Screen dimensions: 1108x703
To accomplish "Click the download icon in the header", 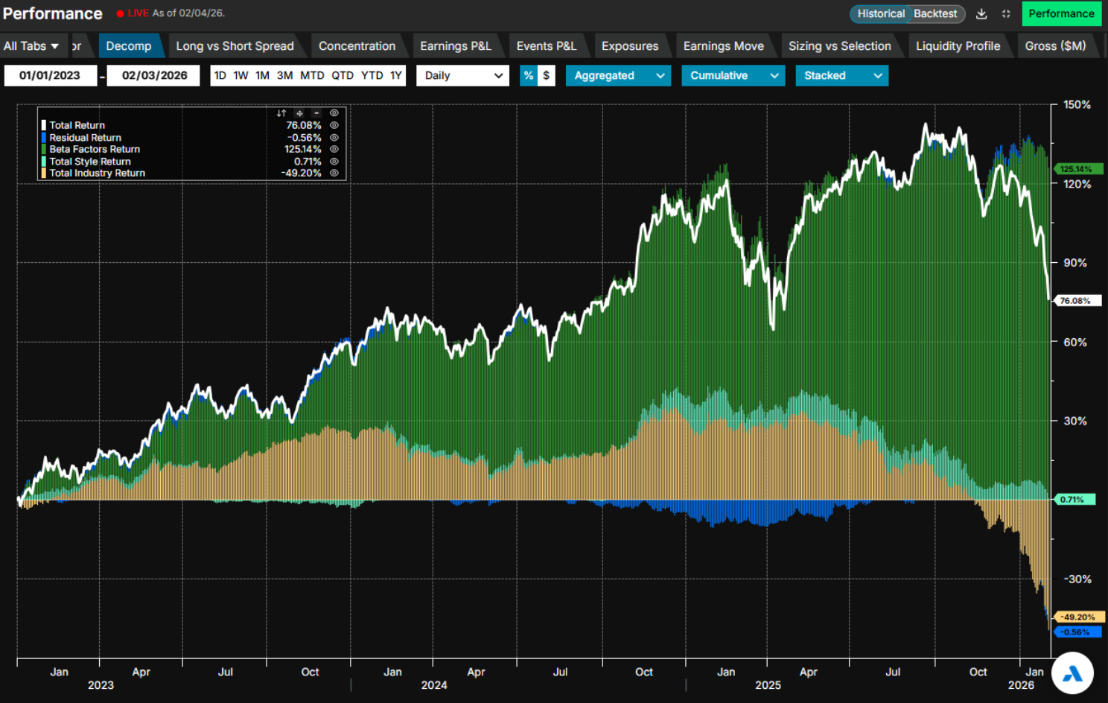I will point(981,14).
